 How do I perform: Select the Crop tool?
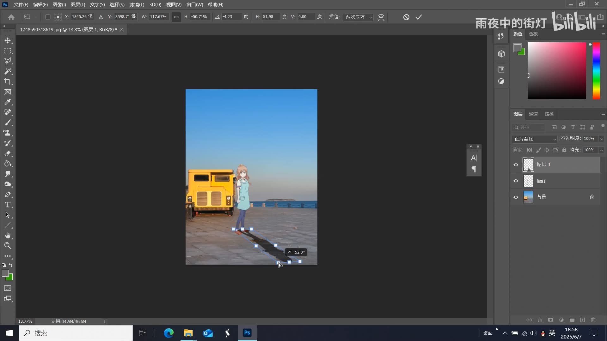point(8,81)
